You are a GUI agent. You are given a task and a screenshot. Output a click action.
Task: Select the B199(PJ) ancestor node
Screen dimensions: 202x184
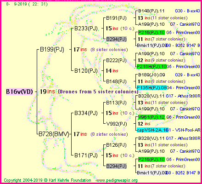(x=52, y=49)
